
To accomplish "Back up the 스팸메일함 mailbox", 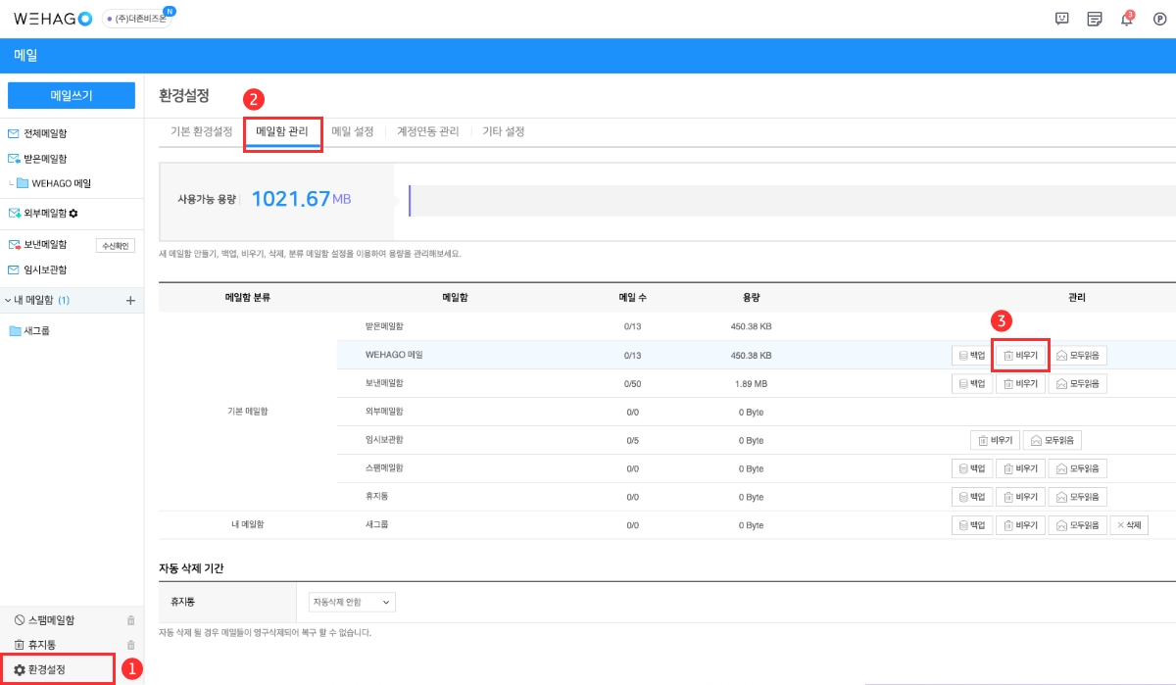I will click(x=971, y=468).
